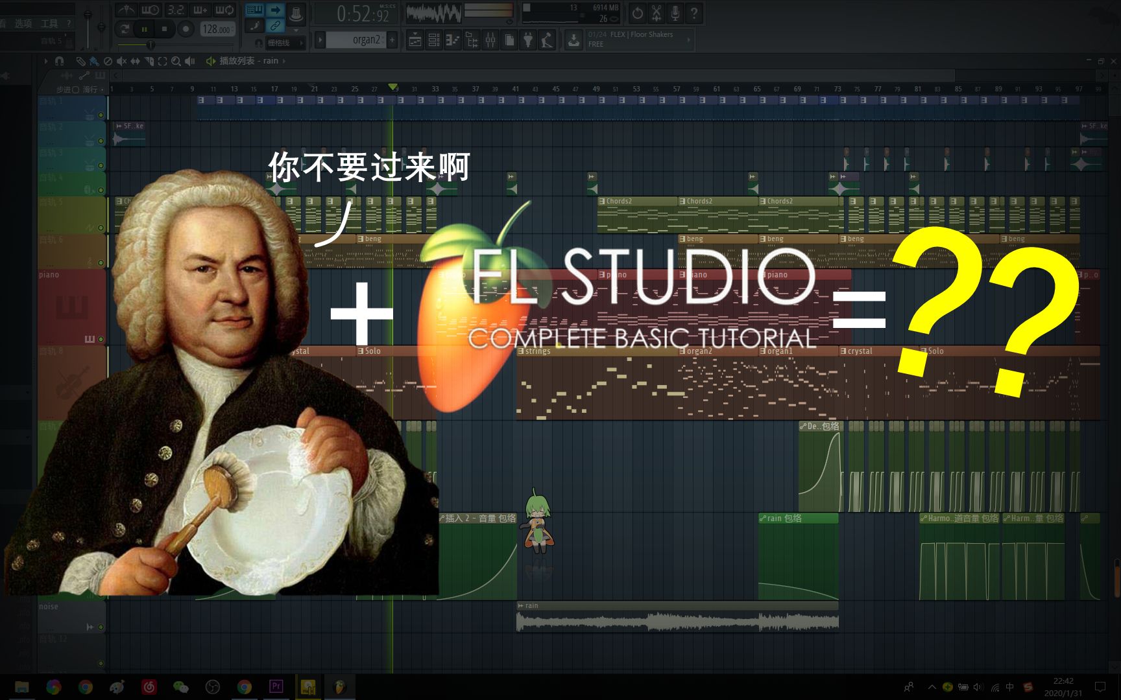Pause playback with the pause button
This screenshot has width=1121, height=700.
pos(144,29)
